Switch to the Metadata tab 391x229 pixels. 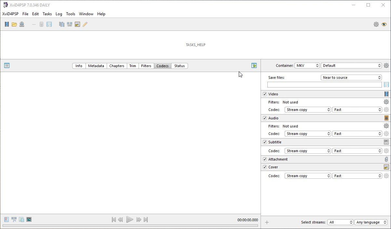(96, 66)
